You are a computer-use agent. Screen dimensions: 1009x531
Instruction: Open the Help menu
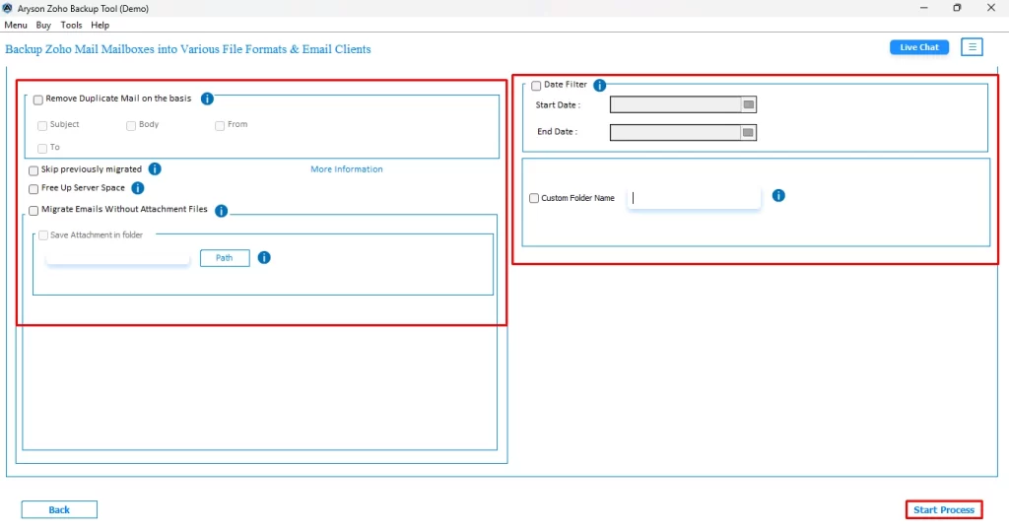(x=100, y=25)
